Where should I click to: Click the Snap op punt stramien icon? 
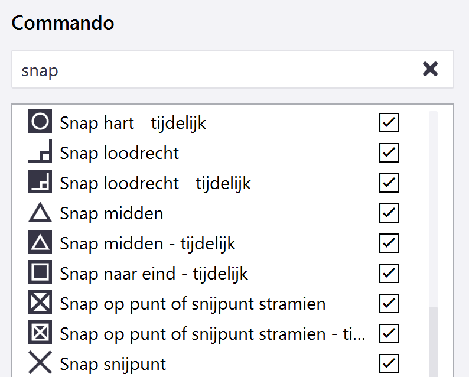point(40,303)
